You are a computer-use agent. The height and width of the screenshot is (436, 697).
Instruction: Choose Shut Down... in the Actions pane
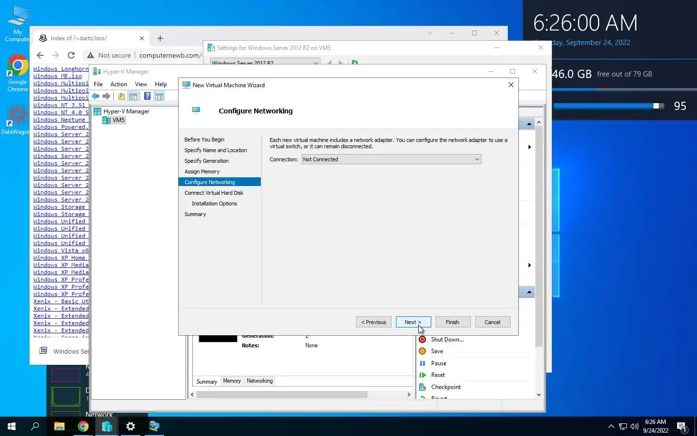coord(447,340)
